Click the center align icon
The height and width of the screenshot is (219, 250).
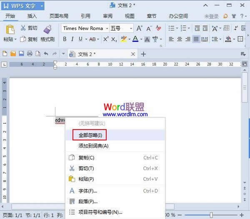(180, 39)
